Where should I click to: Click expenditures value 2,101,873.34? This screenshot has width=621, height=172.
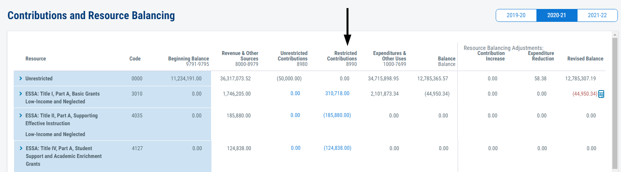(385, 94)
